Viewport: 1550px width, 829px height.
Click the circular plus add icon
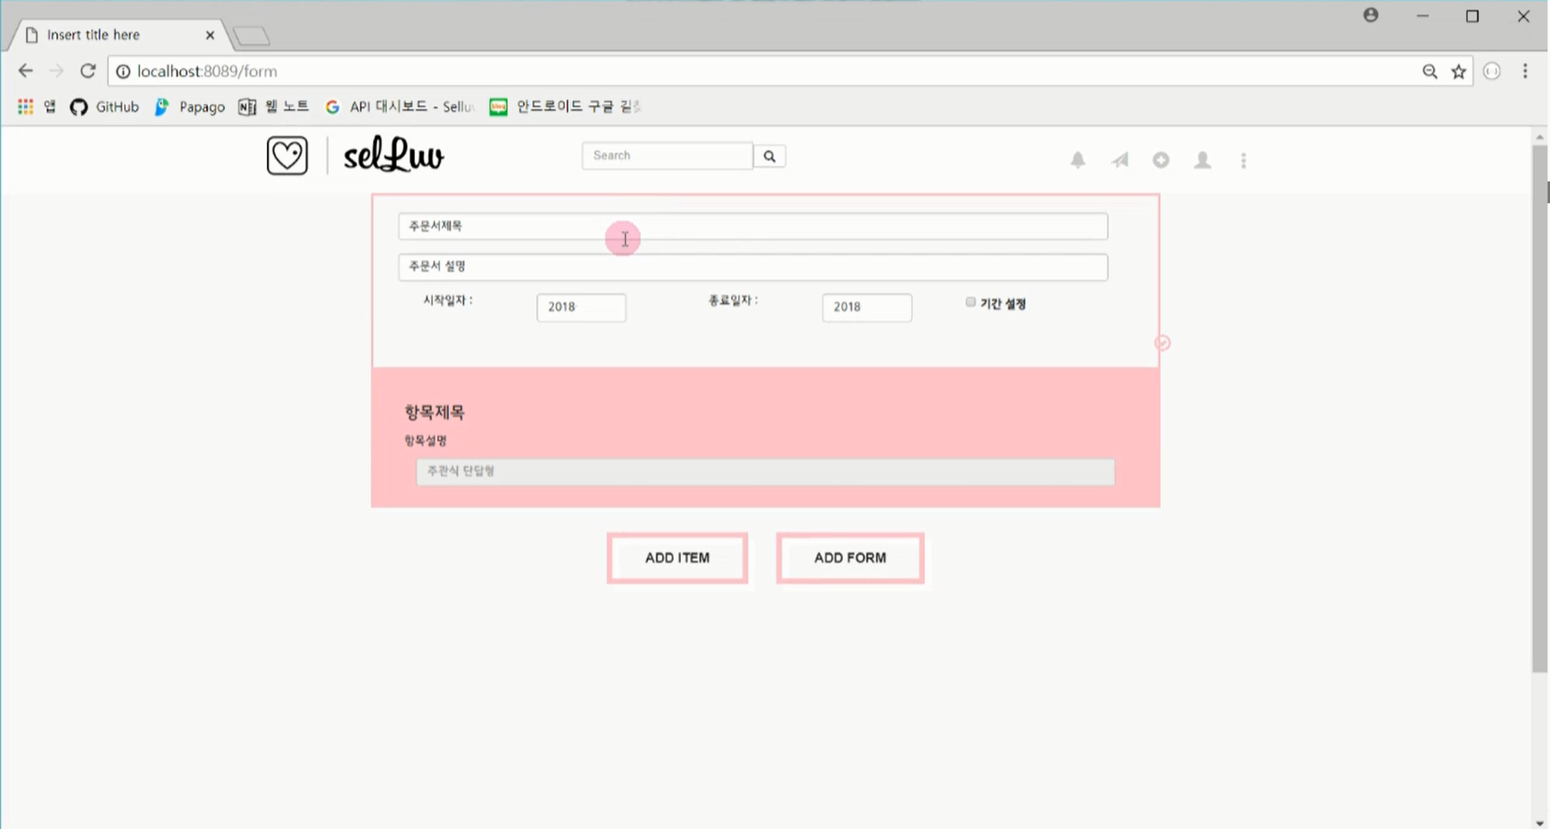pyautogui.click(x=1161, y=160)
